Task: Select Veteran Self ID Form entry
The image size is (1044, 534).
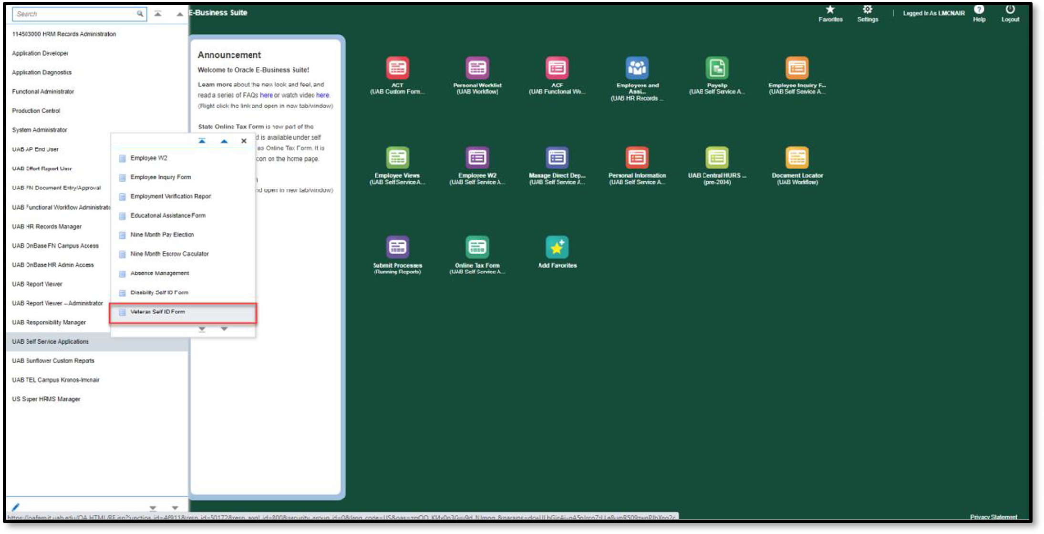Action: [157, 312]
